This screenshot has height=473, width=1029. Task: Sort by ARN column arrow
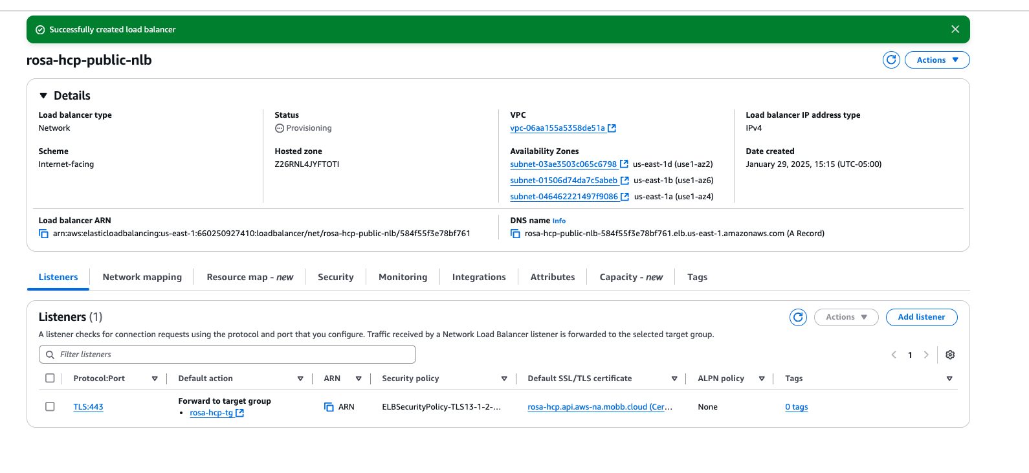pyautogui.click(x=359, y=379)
